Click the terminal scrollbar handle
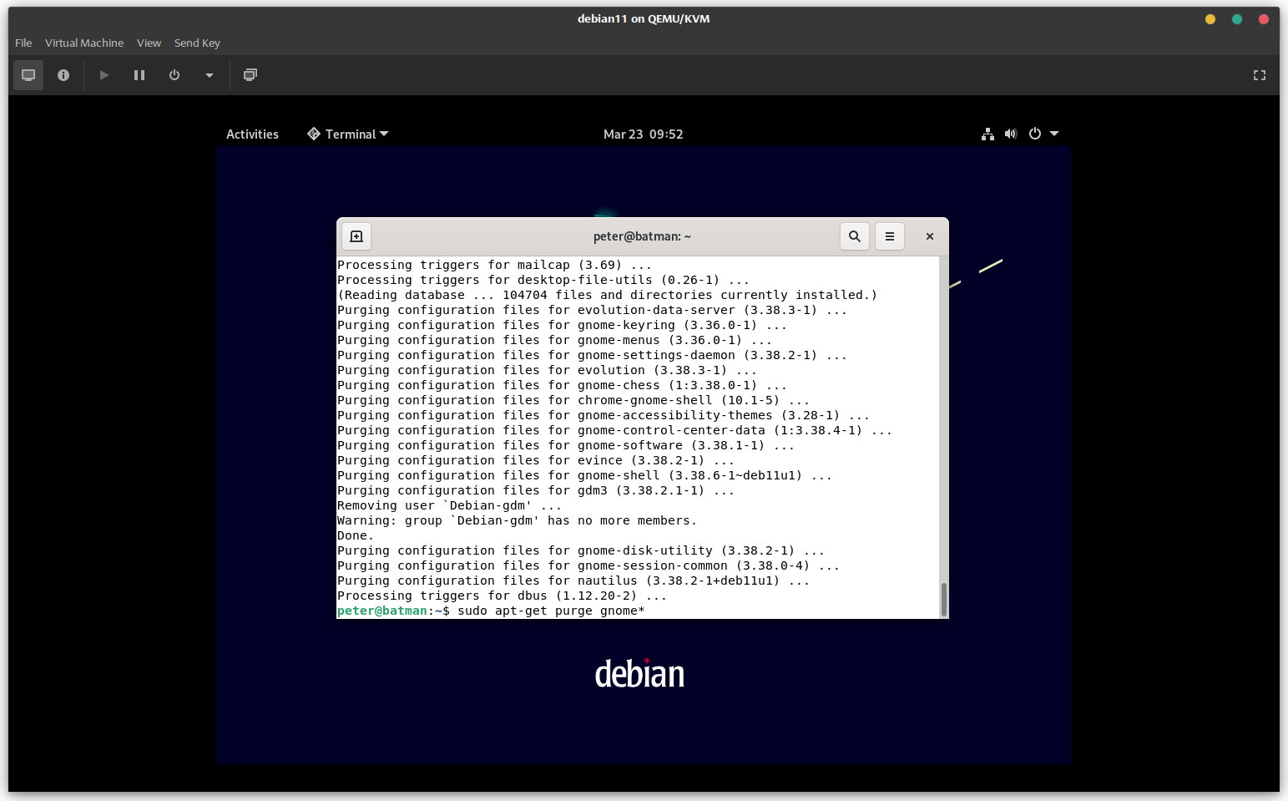1288x801 pixels. click(944, 599)
